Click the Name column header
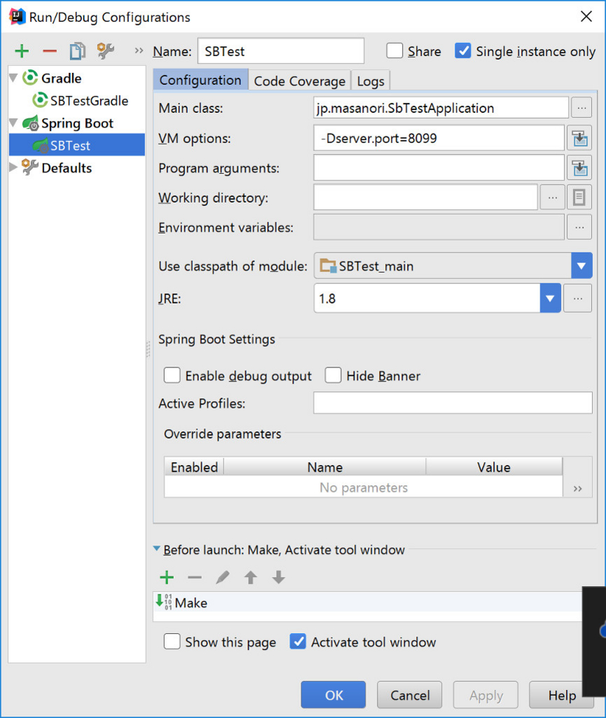This screenshot has height=718, width=606. pyautogui.click(x=325, y=467)
